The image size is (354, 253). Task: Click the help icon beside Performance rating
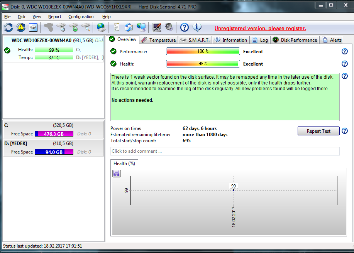[x=344, y=51]
